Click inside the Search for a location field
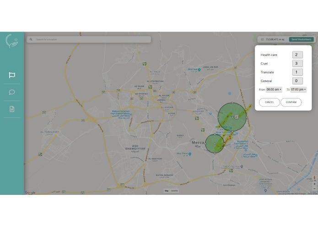The width and height of the screenshot is (318, 226). (x=89, y=39)
